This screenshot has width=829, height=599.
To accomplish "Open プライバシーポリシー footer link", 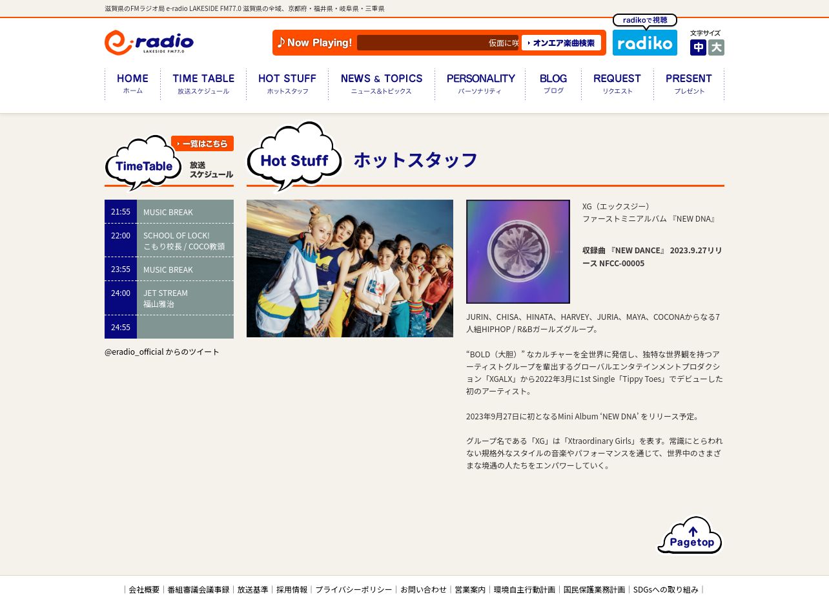I will (354, 589).
